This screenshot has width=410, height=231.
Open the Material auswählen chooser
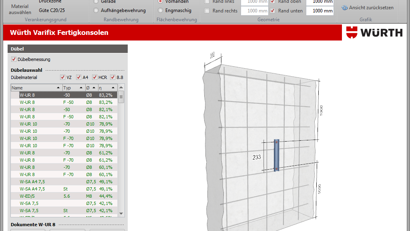20,10
